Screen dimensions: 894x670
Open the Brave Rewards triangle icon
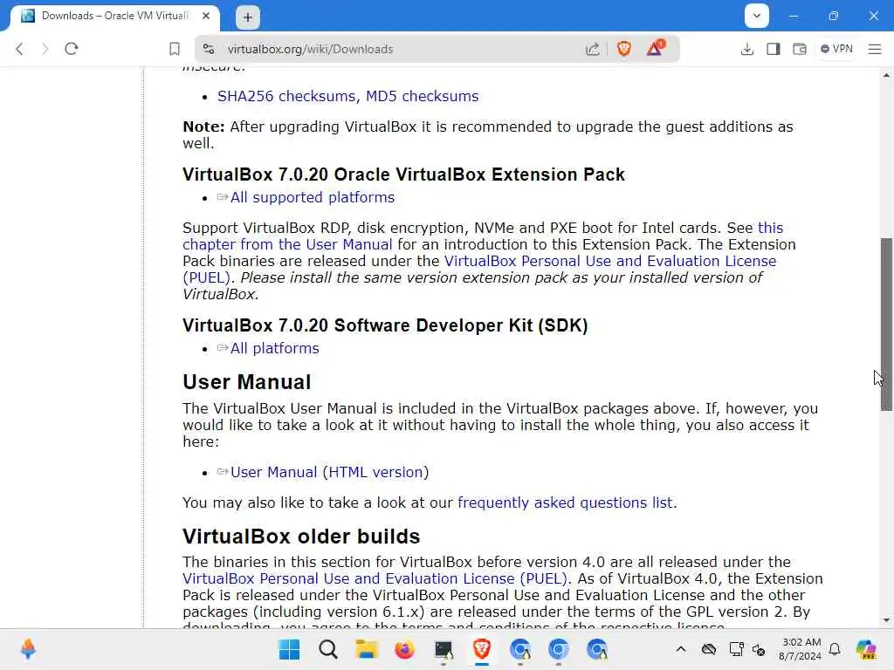click(x=655, y=48)
